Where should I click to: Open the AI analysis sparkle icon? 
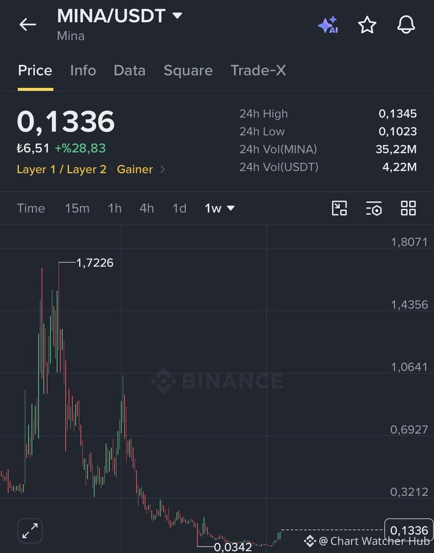pyautogui.click(x=328, y=25)
